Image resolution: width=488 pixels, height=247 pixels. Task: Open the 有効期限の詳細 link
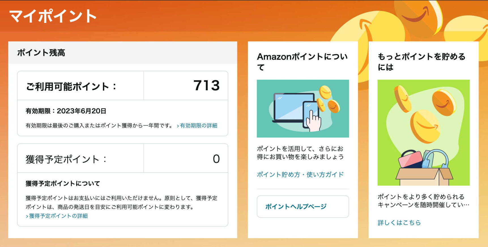point(199,126)
